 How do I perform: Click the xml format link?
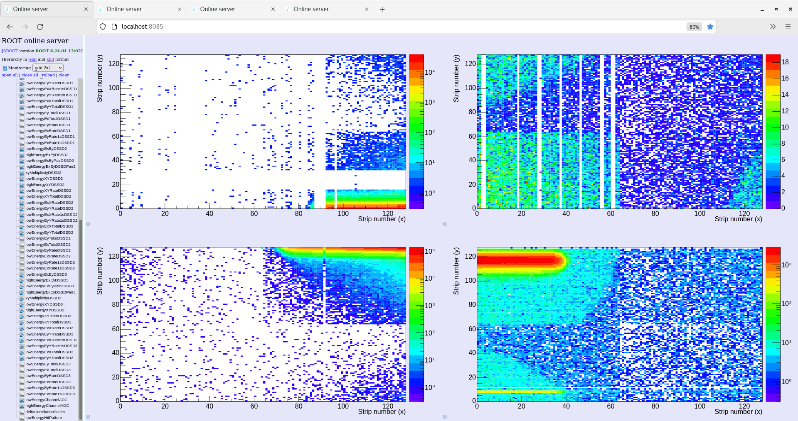(x=50, y=59)
